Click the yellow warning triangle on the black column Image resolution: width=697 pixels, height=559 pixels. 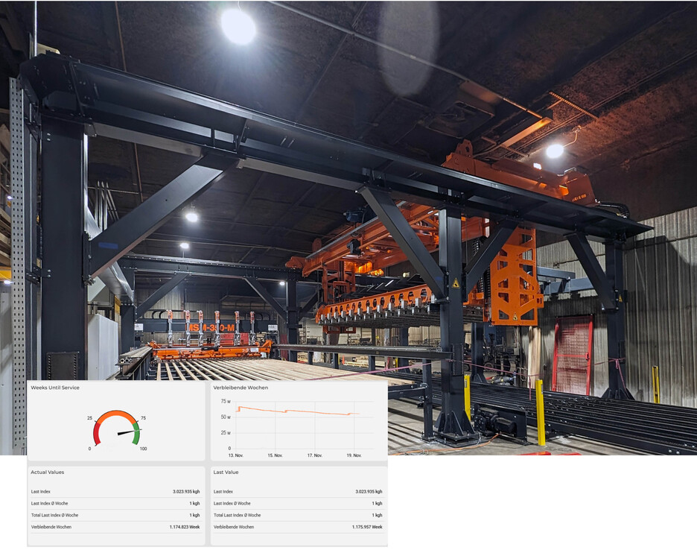pyautogui.click(x=456, y=283)
